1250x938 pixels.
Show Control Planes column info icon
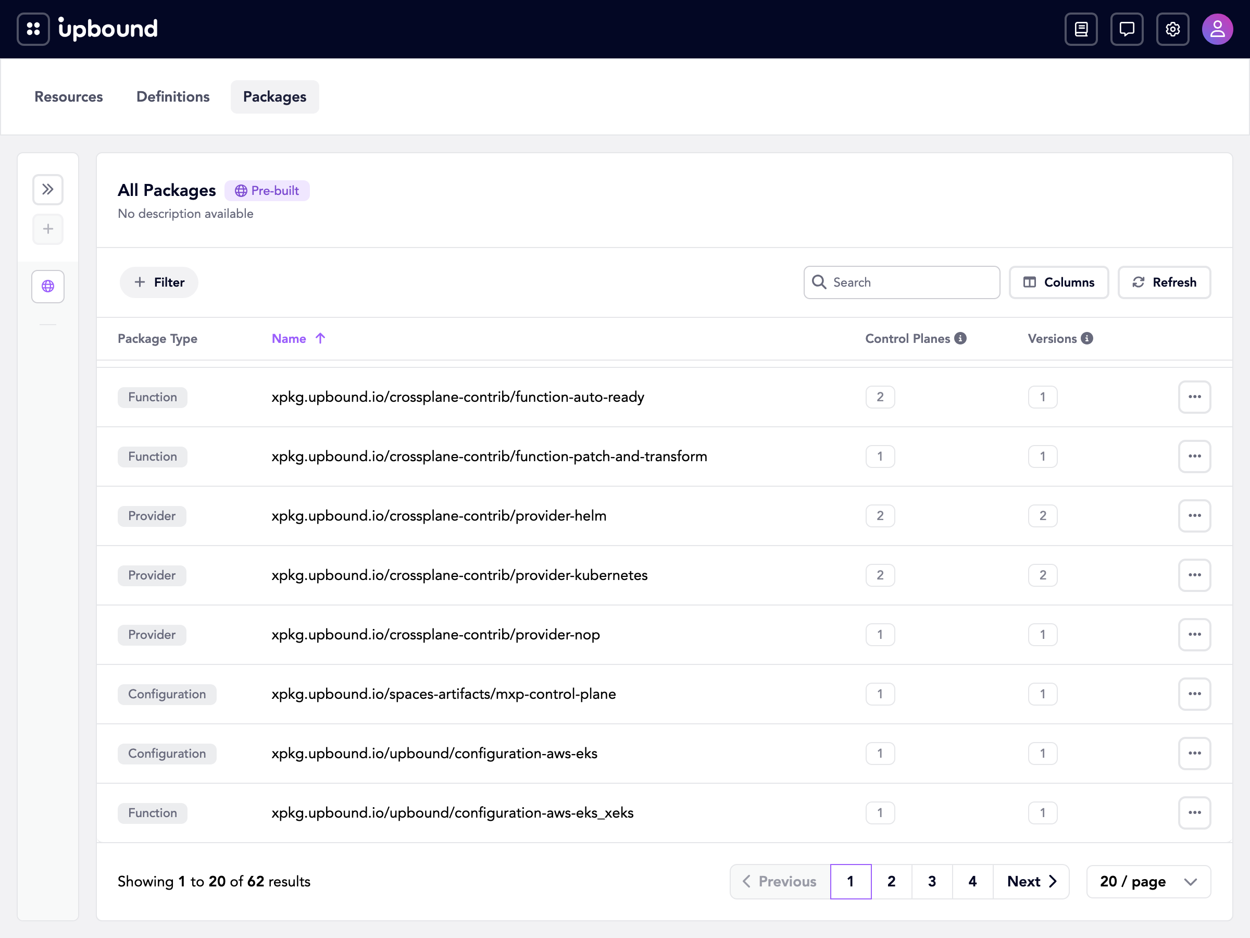(960, 338)
